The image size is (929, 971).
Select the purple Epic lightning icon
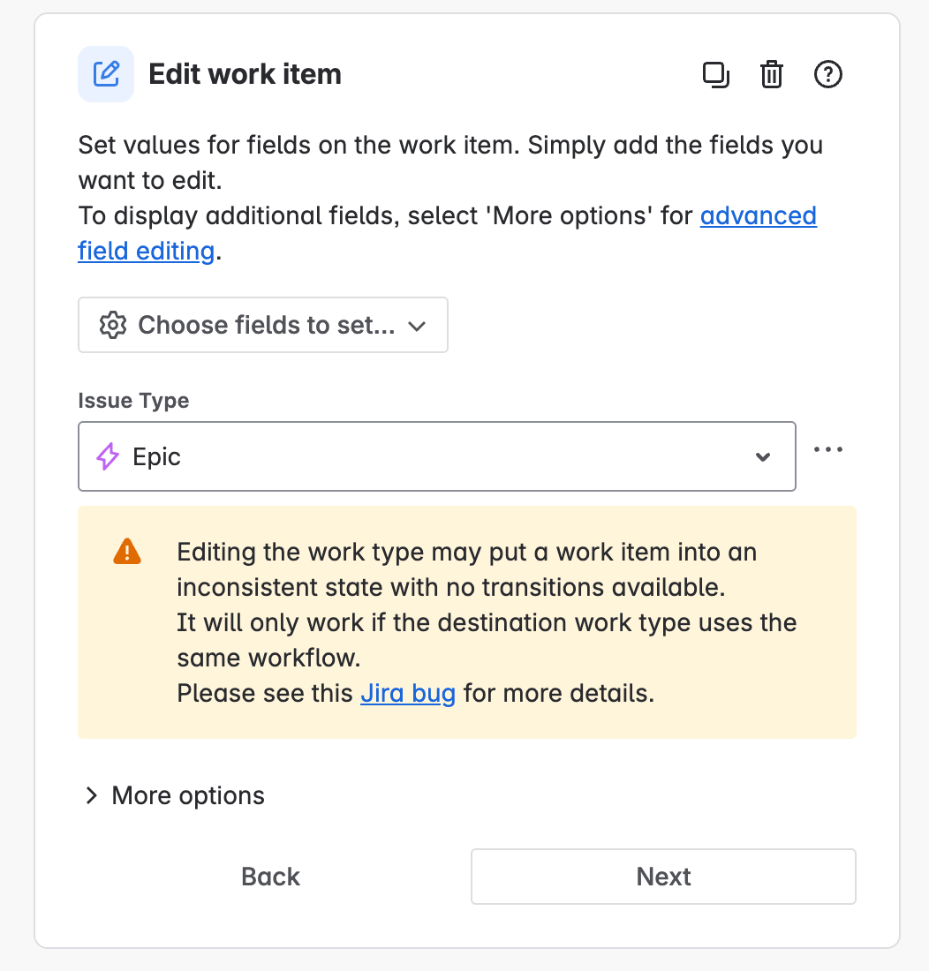107,456
